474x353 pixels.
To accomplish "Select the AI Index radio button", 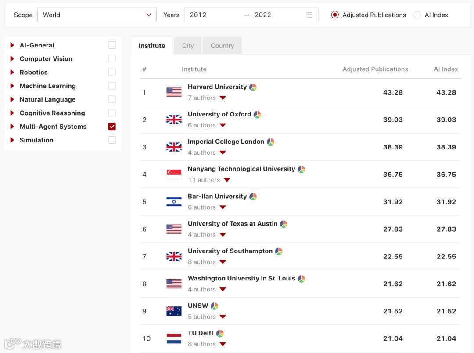I will click(x=417, y=15).
